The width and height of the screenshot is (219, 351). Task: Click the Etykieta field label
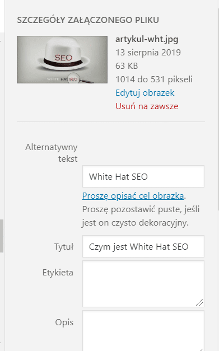pos(58,273)
